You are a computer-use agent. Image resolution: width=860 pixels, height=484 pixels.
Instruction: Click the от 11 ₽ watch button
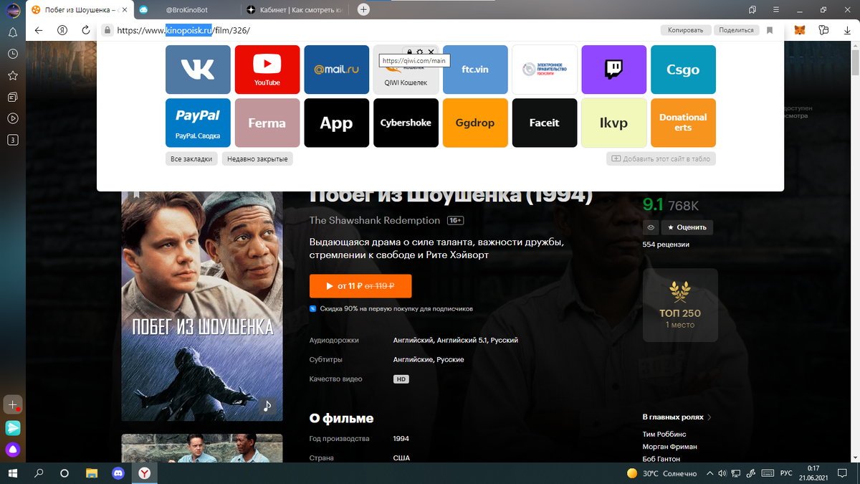click(x=360, y=286)
